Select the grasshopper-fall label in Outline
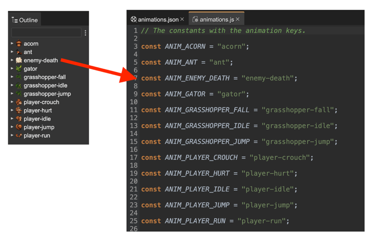The width and height of the screenshot is (373, 240). 45,77
